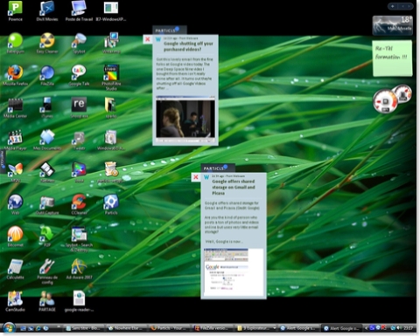This screenshot has height=336, width=420.
Task: Switch to the Nowhere Else taskbar window
Action: (x=126, y=328)
